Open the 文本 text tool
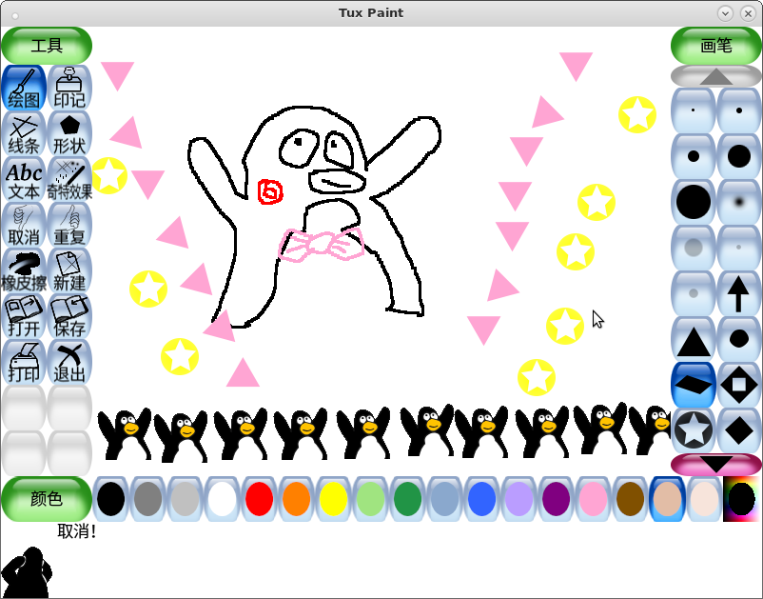The height and width of the screenshot is (599, 763). (24, 179)
